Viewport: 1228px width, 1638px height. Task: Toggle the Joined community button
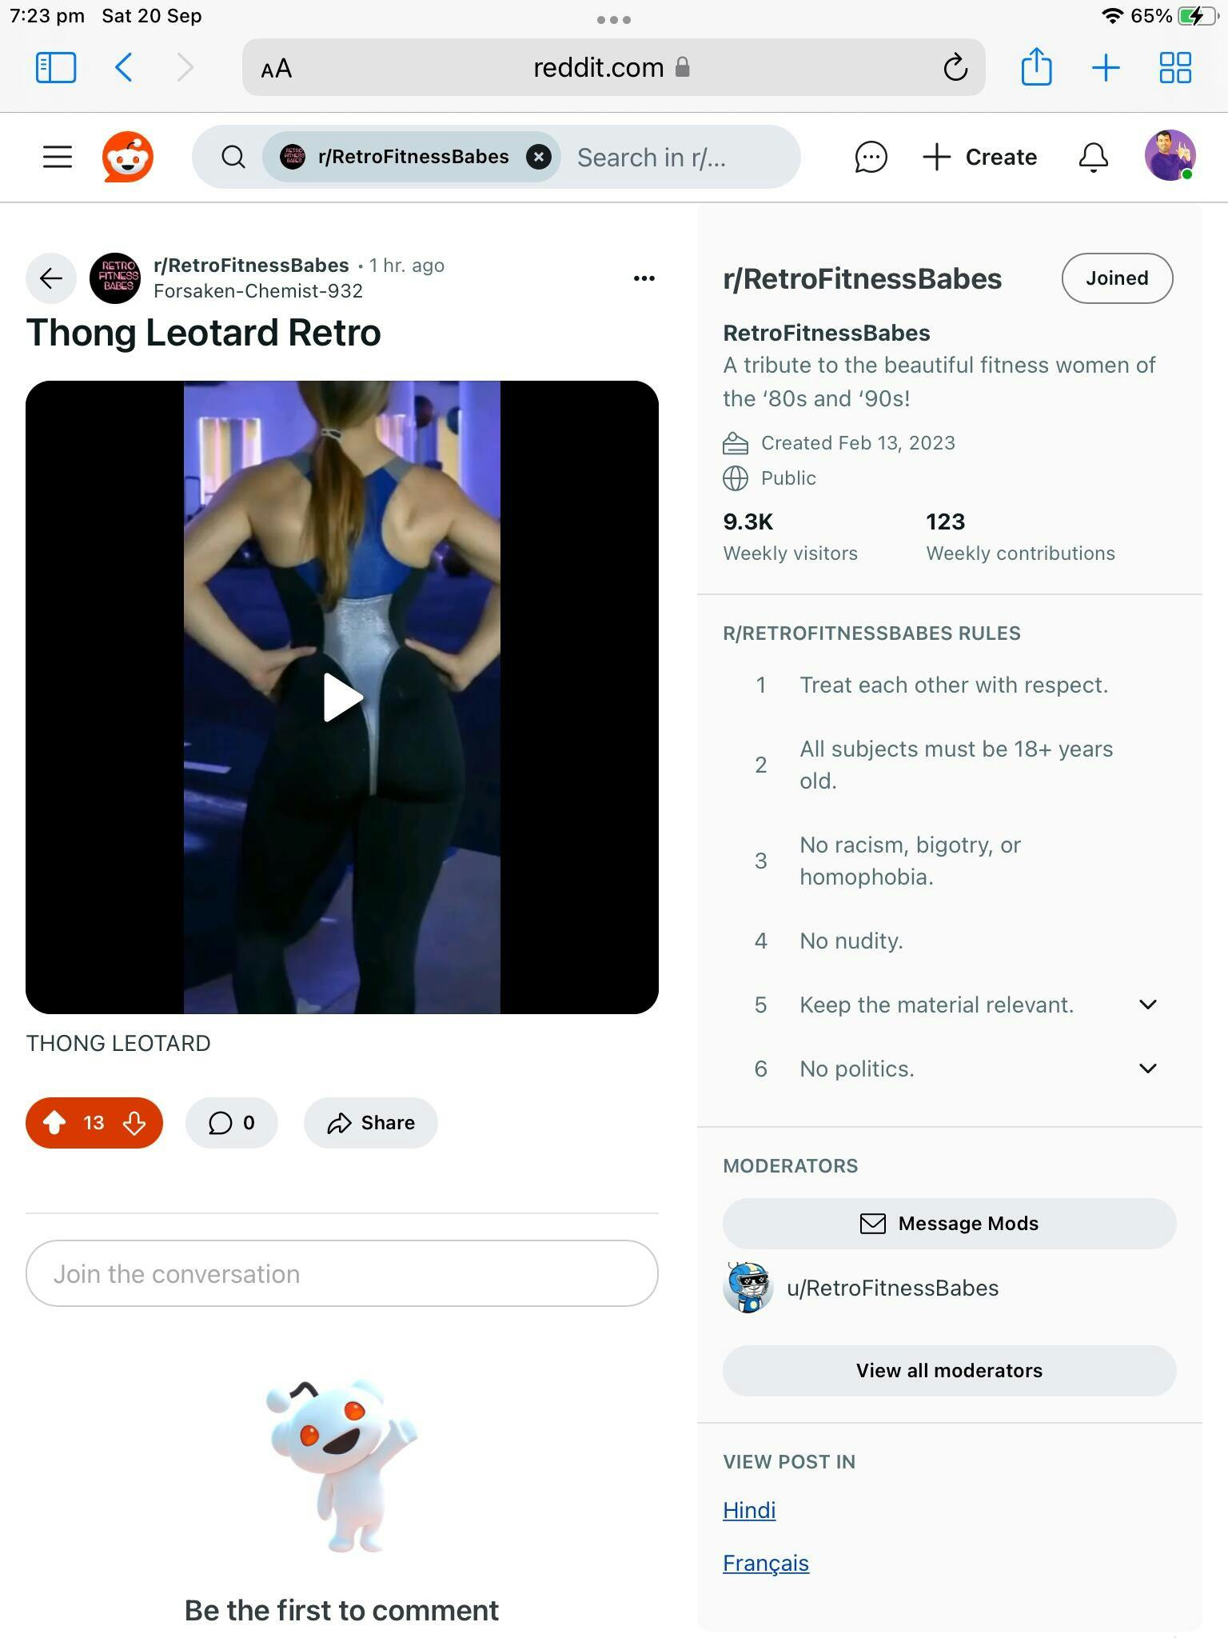point(1117,278)
